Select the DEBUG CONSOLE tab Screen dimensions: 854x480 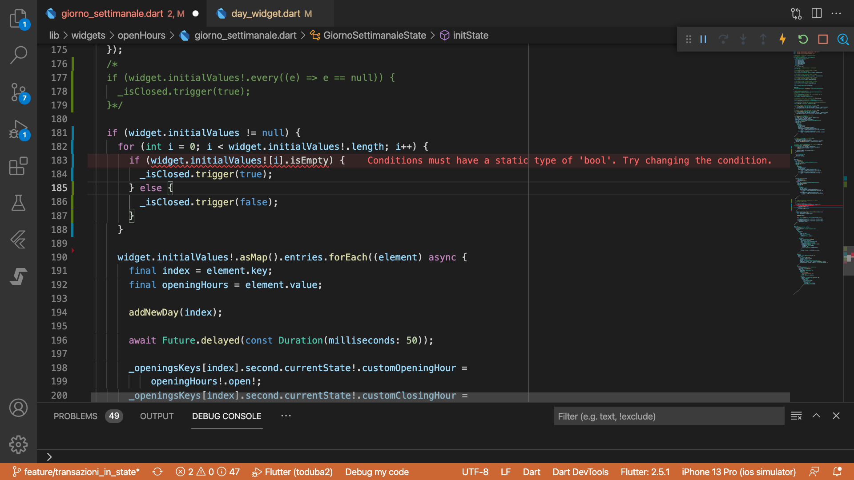(x=226, y=416)
